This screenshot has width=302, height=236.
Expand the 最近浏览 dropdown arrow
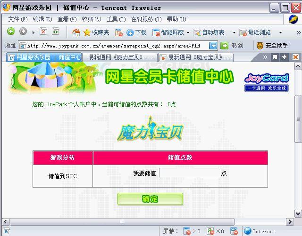(280, 32)
